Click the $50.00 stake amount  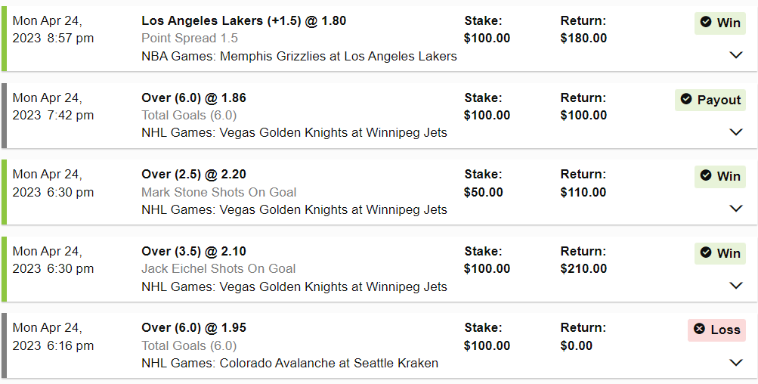(x=484, y=192)
